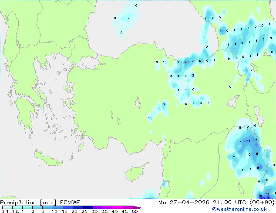The image size is (276, 213).
Task: Click the '21..00 UTC' time text
Action: (229, 203)
